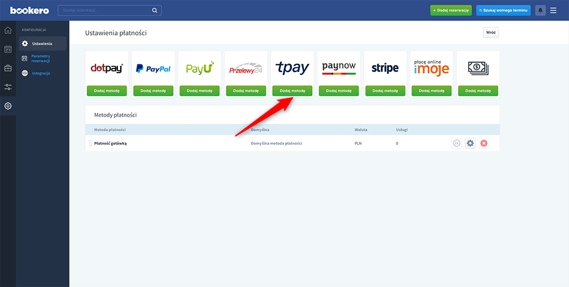The height and width of the screenshot is (287, 569).
Task: Add the PayU payment method
Action: [199, 91]
